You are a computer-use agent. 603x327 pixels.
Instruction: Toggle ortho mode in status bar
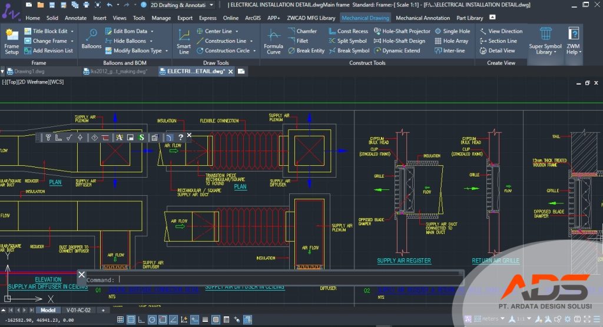click(141, 320)
